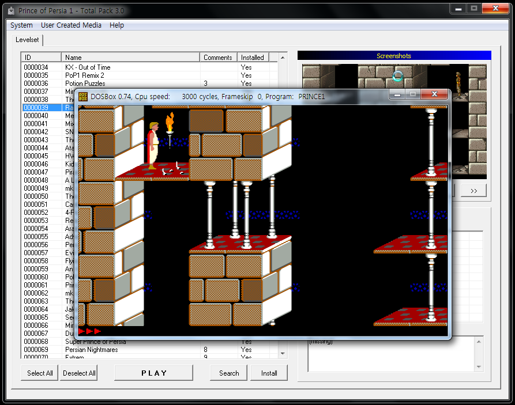Click the Search button
This screenshot has width=515, height=405.
229,373
